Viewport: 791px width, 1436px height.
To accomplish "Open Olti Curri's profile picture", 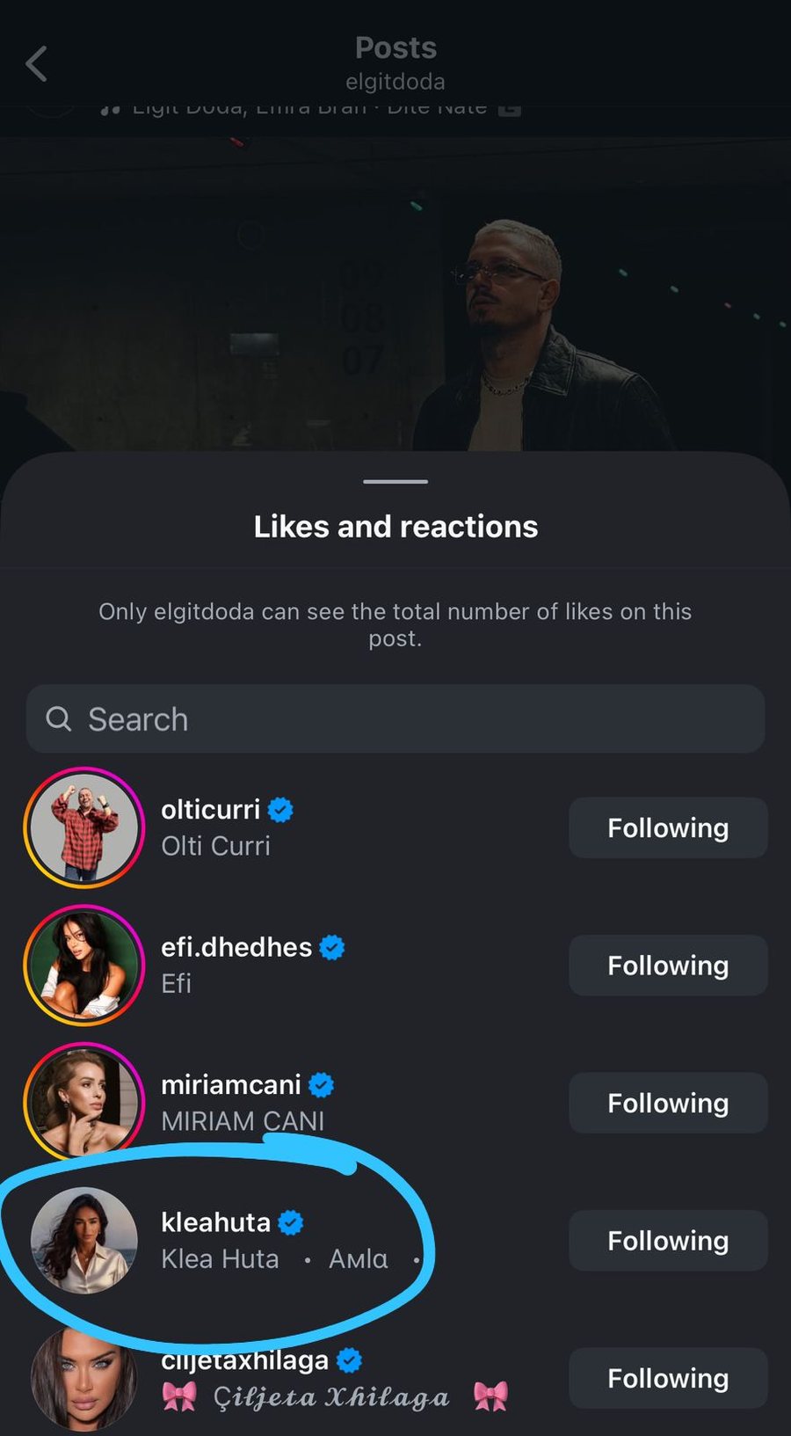I will pos(84,827).
